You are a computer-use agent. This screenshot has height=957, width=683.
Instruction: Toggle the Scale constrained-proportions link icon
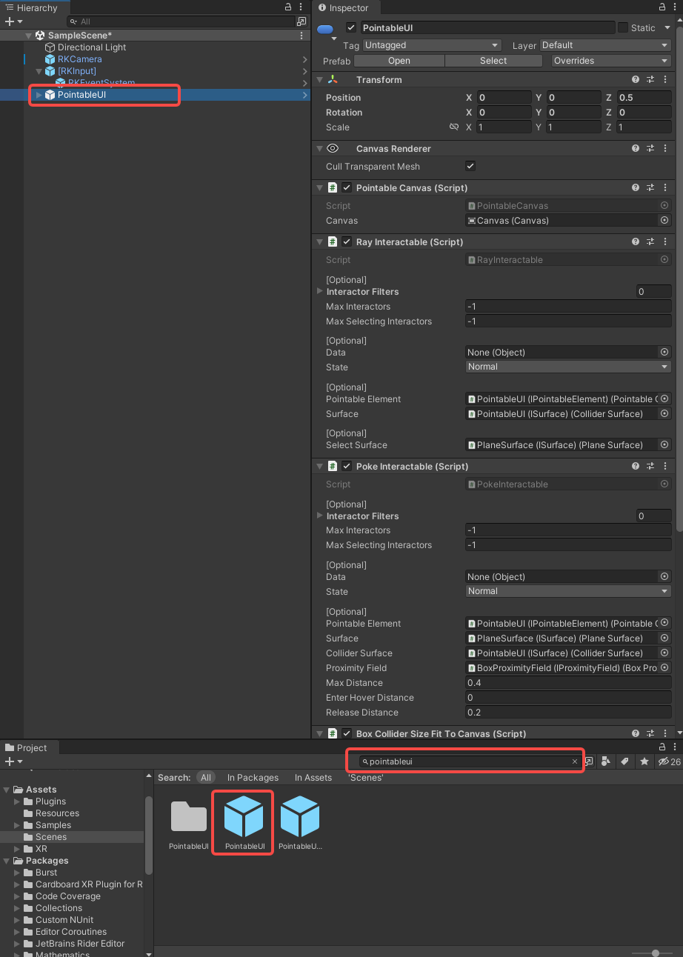click(x=454, y=127)
